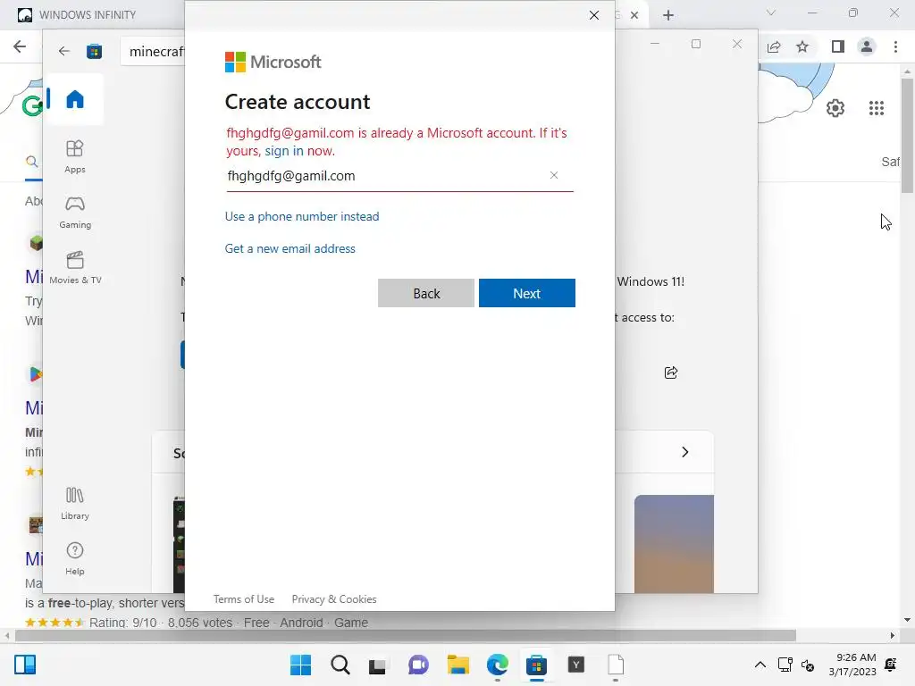Open the Google apps grid icon
The height and width of the screenshot is (686, 915).
(x=877, y=108)
